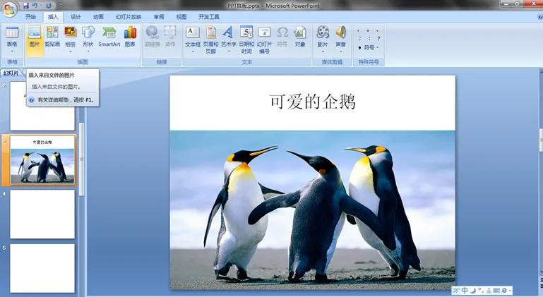The width and height of the screenshot is (543, 297).
Task: Click the Redo icon in quick access toolbar
Action: pos(49,6)
